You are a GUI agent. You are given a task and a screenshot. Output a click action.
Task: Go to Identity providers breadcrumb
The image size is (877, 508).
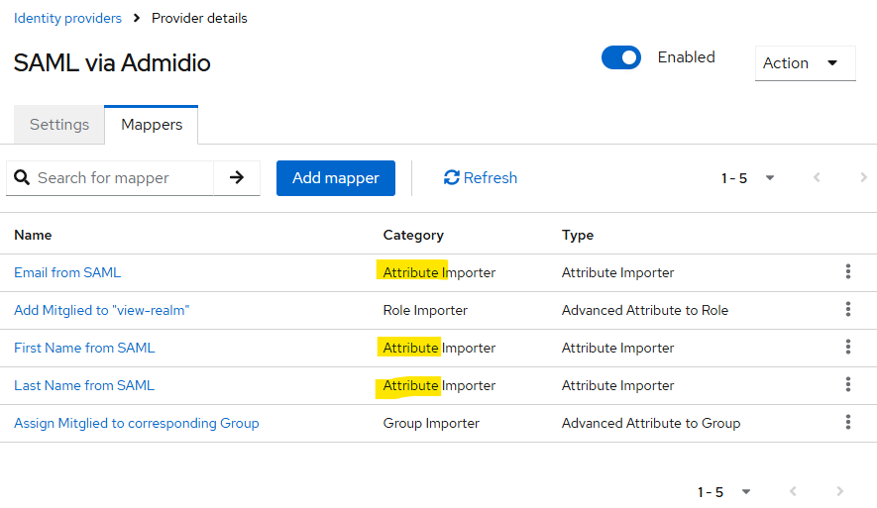67,18
